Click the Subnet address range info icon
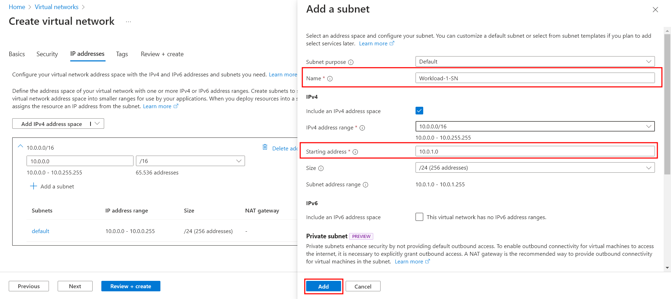This screenshot has width=671, height=299. tap(365, 185)
